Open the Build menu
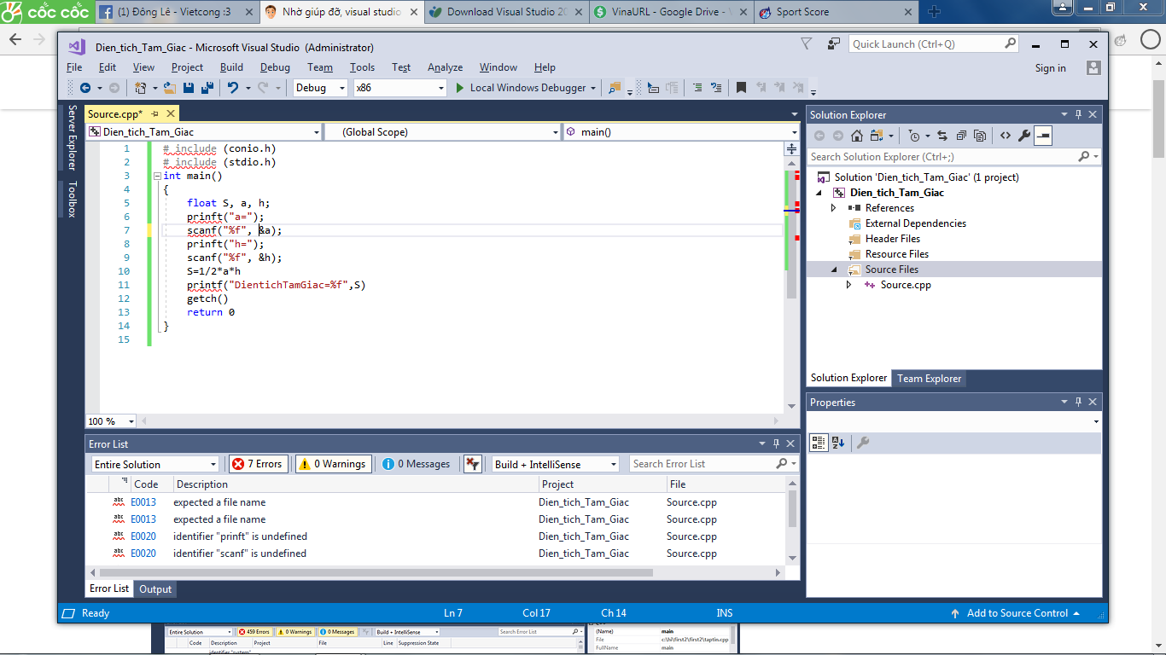Screen dimensions: 1166x655 point(231,67)
